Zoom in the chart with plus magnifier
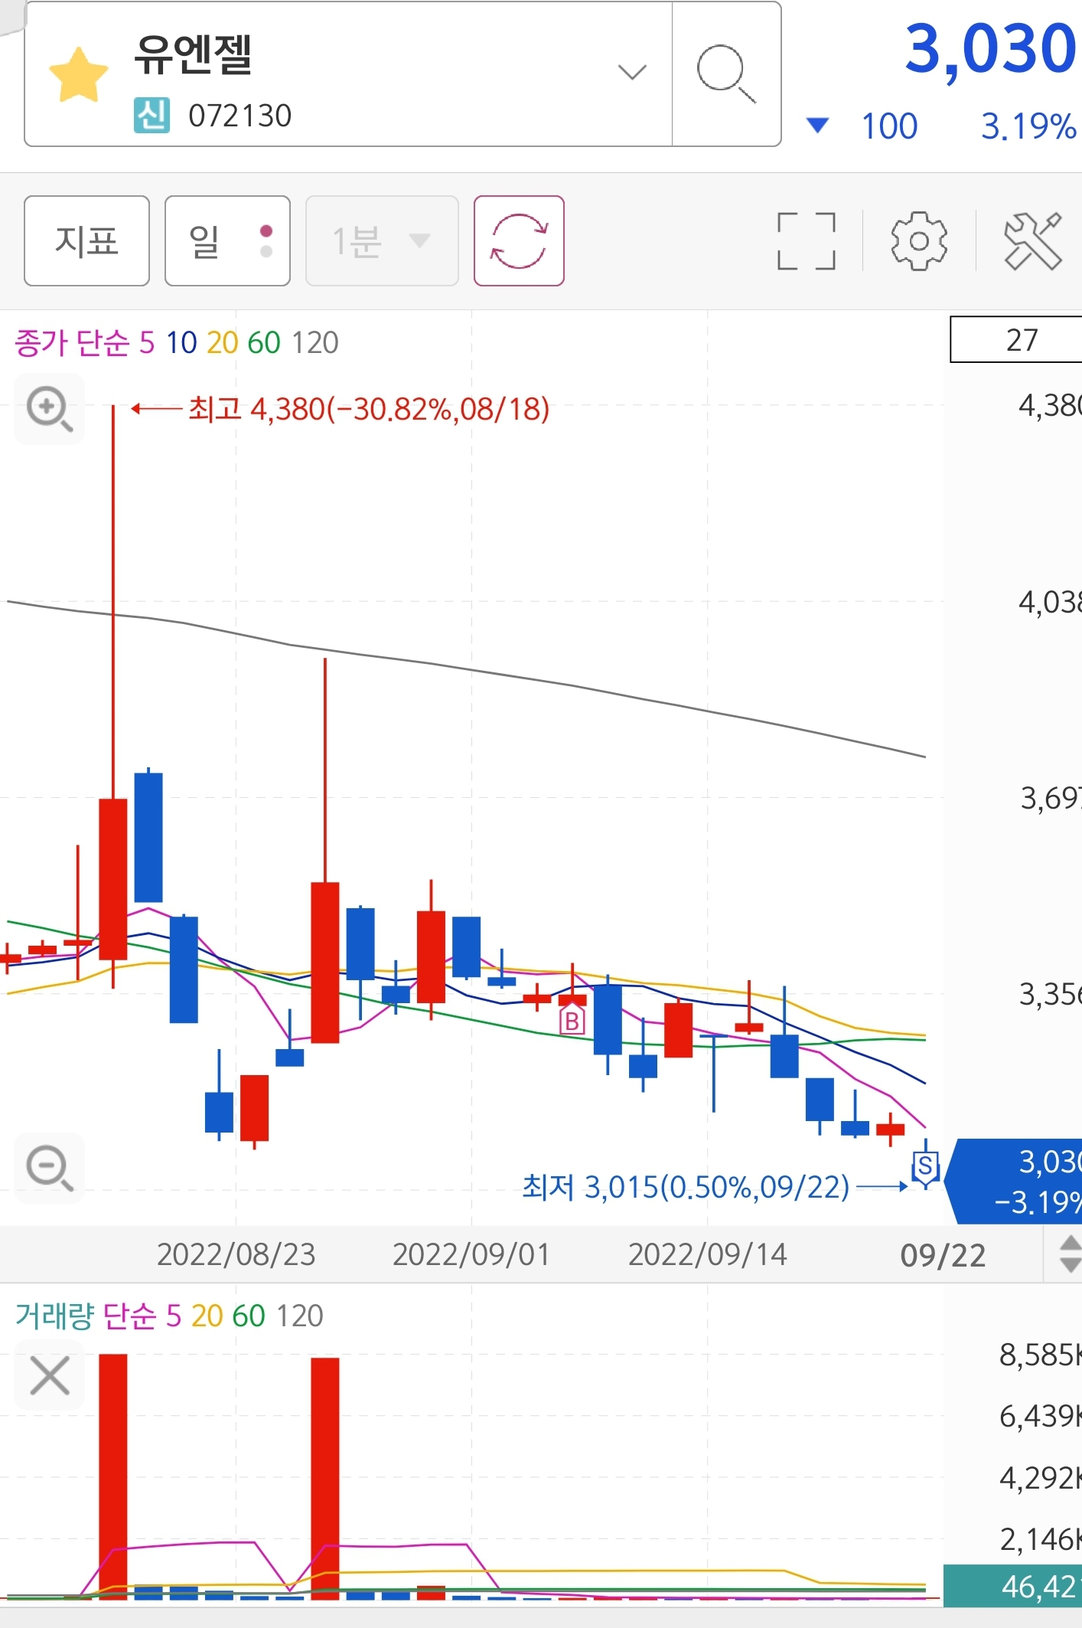The height and width of the screenshot is (1628, 1082). point(50,409)
